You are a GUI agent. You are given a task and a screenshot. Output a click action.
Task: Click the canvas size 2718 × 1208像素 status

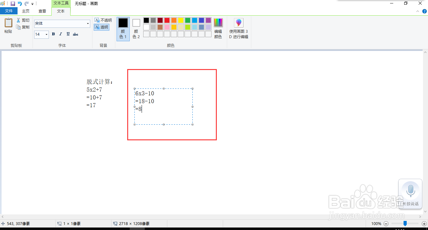pos(132,224)
